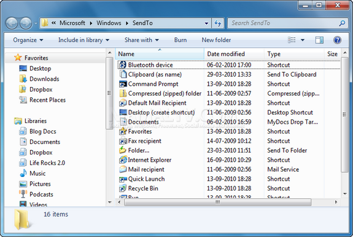Select the Desktop (create shortcut) icon
The width and height of the screenshot is (353, 237).
coord(123,112)
